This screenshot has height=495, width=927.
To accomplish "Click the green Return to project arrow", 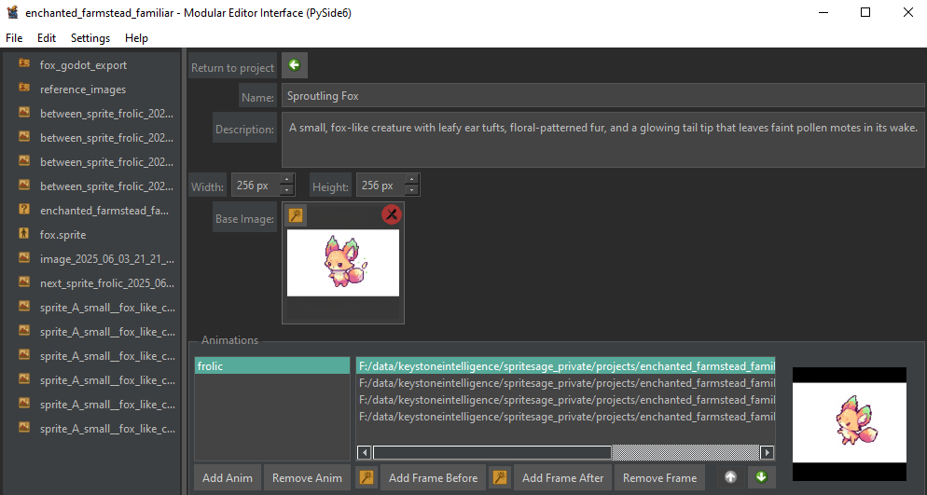I will click(295, 65).
